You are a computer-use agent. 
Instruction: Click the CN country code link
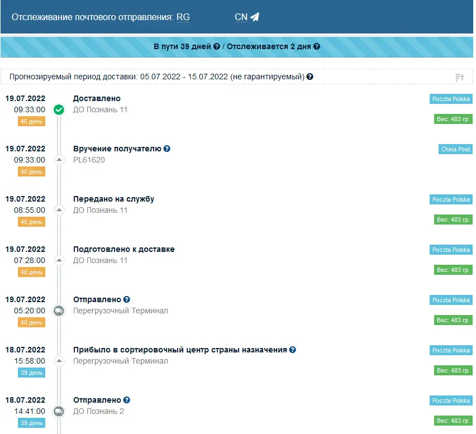[x=241, y=17]
